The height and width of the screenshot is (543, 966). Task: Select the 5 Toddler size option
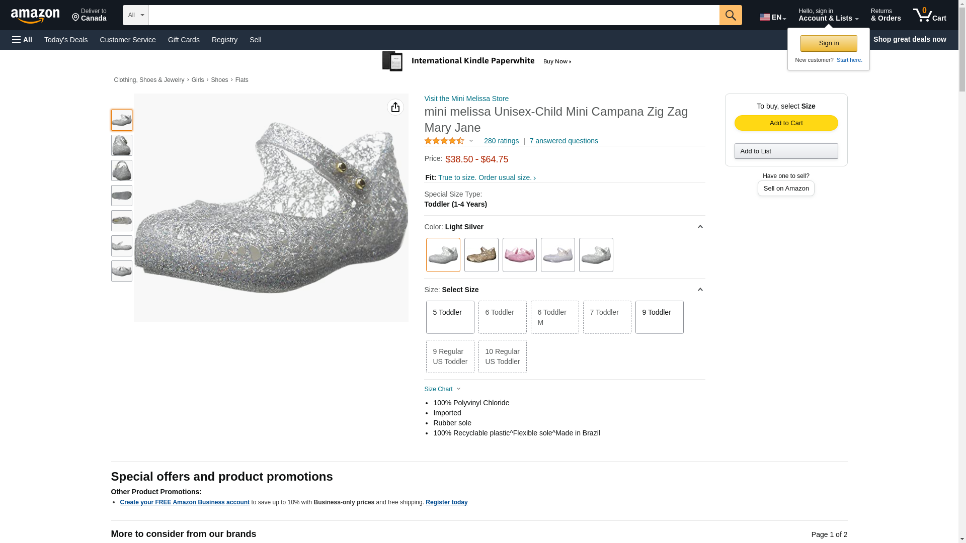(450, 317)
